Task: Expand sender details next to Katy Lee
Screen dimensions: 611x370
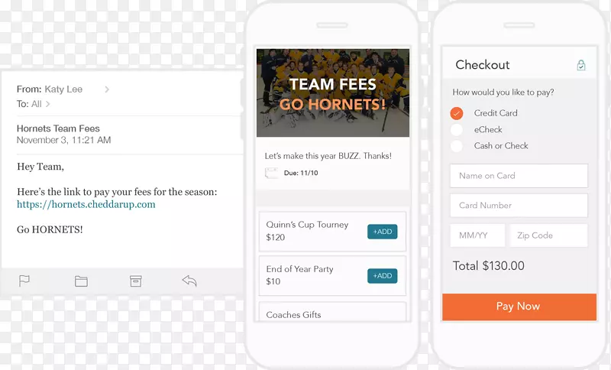Action: click(x=107, y=89)
